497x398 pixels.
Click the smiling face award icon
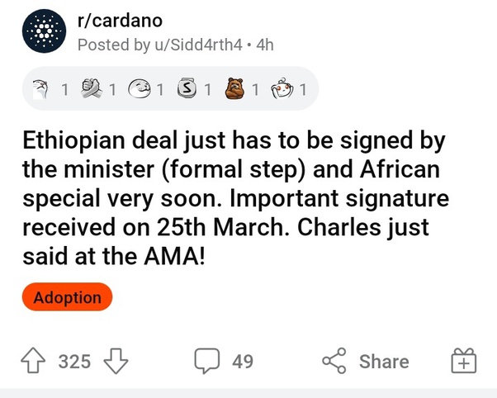coord(140,88)
